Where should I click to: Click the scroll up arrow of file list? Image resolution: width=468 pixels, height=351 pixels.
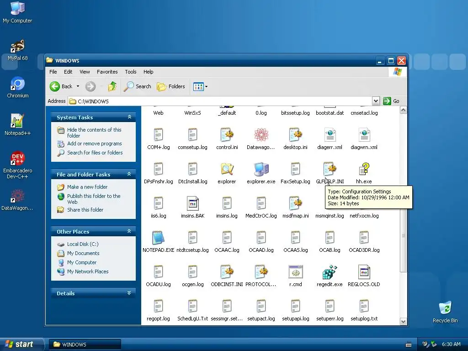coord(403,110)
